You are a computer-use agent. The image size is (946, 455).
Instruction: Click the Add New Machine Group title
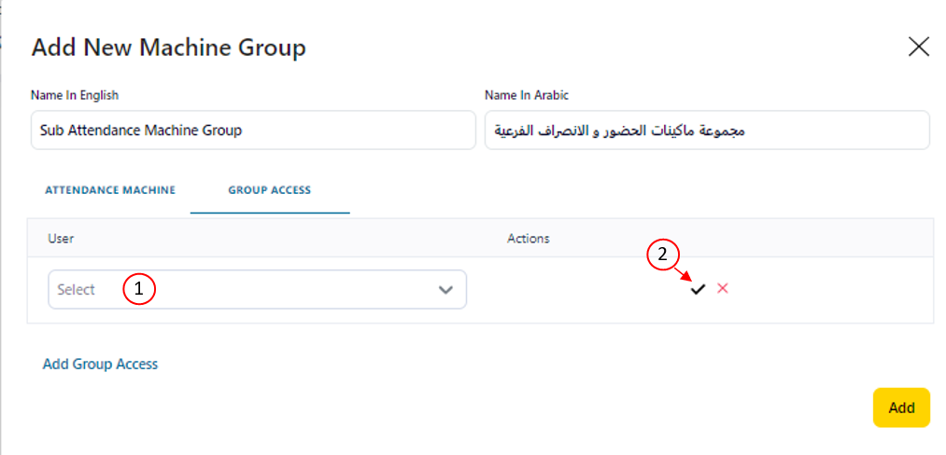point(169,48)
